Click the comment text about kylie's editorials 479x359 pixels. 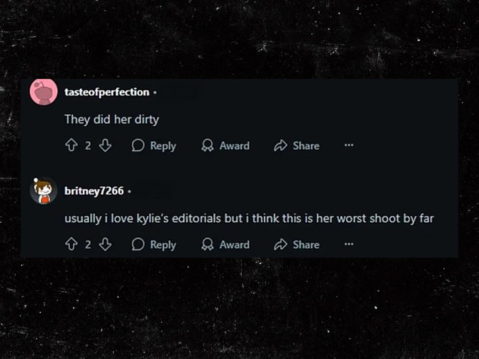click(x=249, y=218)
